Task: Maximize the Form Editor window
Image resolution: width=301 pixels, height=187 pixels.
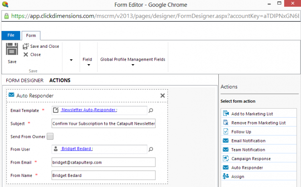Action: click(279, 3)
